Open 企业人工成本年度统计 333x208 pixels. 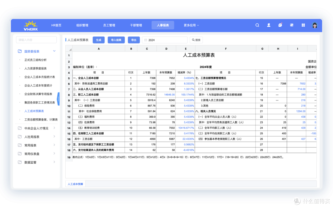pos(38,85)
